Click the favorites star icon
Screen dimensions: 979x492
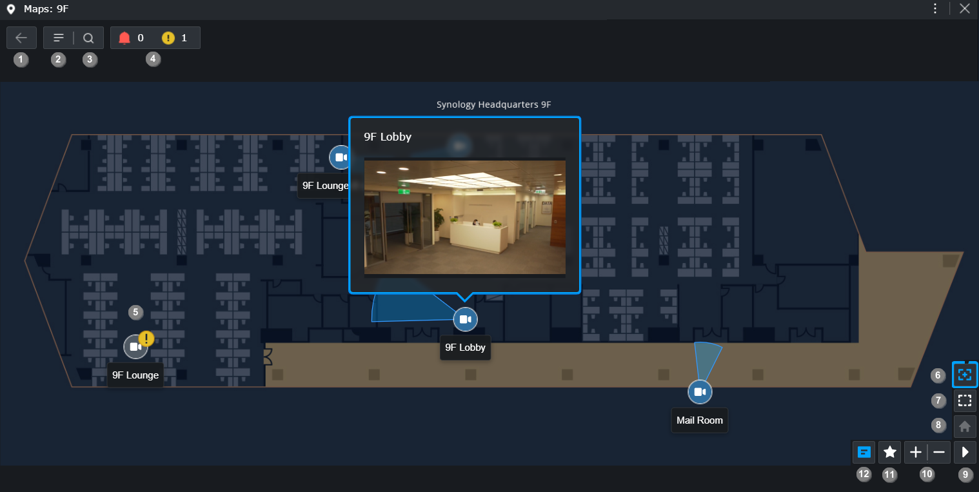click(889, 451)
